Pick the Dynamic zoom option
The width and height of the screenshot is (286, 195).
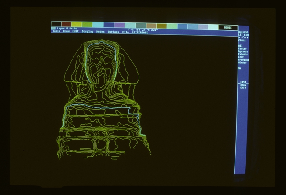point(243,52)
